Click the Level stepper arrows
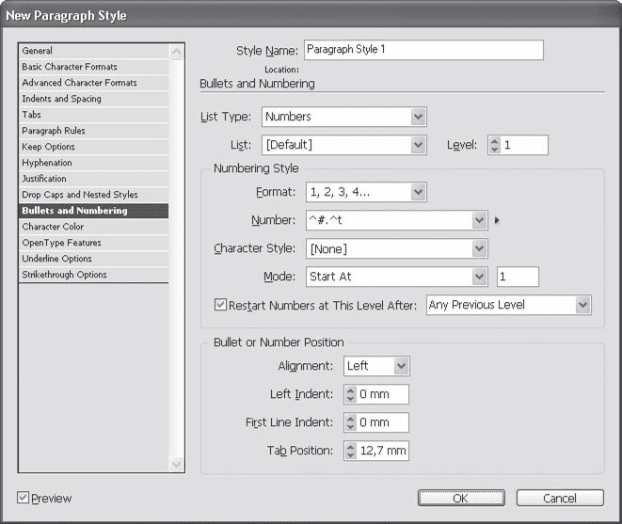This screenshot has height=524, width=622. 493,145
